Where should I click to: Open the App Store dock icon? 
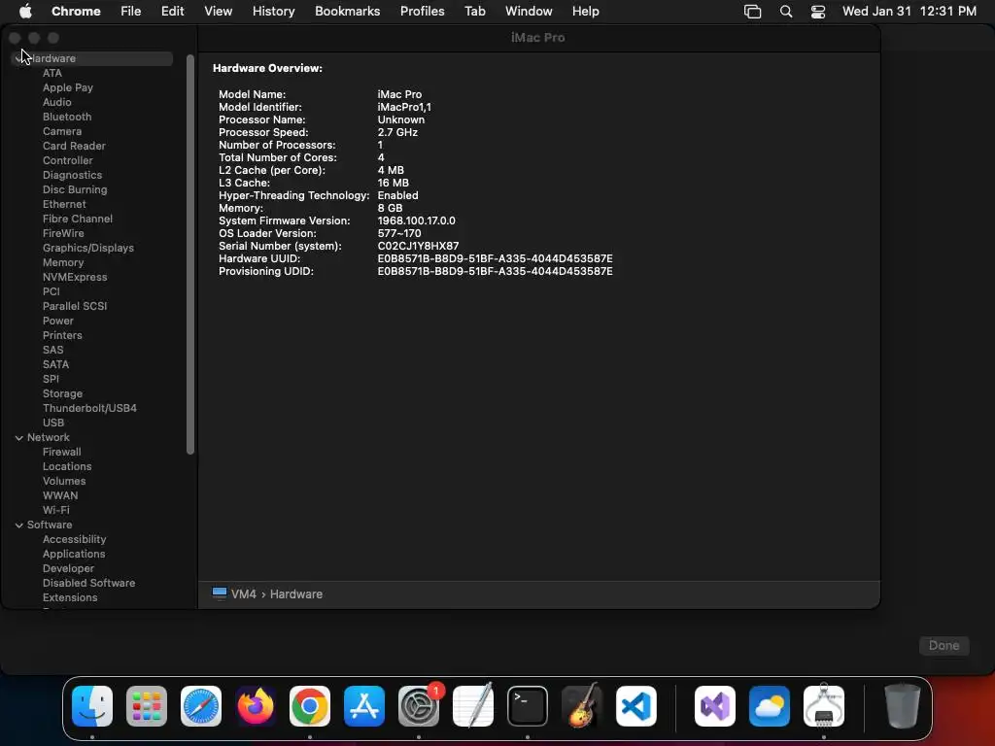(x=364, y=706)
